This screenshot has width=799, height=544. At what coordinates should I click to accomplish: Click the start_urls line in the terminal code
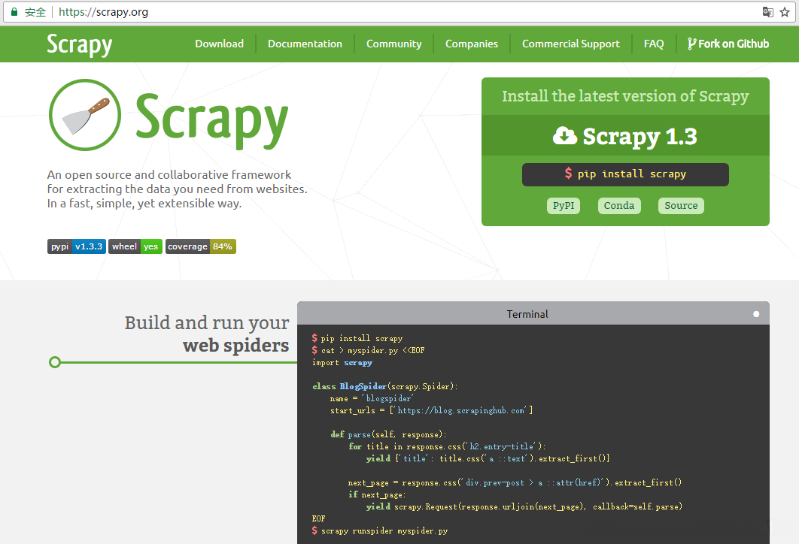[431, 410]
